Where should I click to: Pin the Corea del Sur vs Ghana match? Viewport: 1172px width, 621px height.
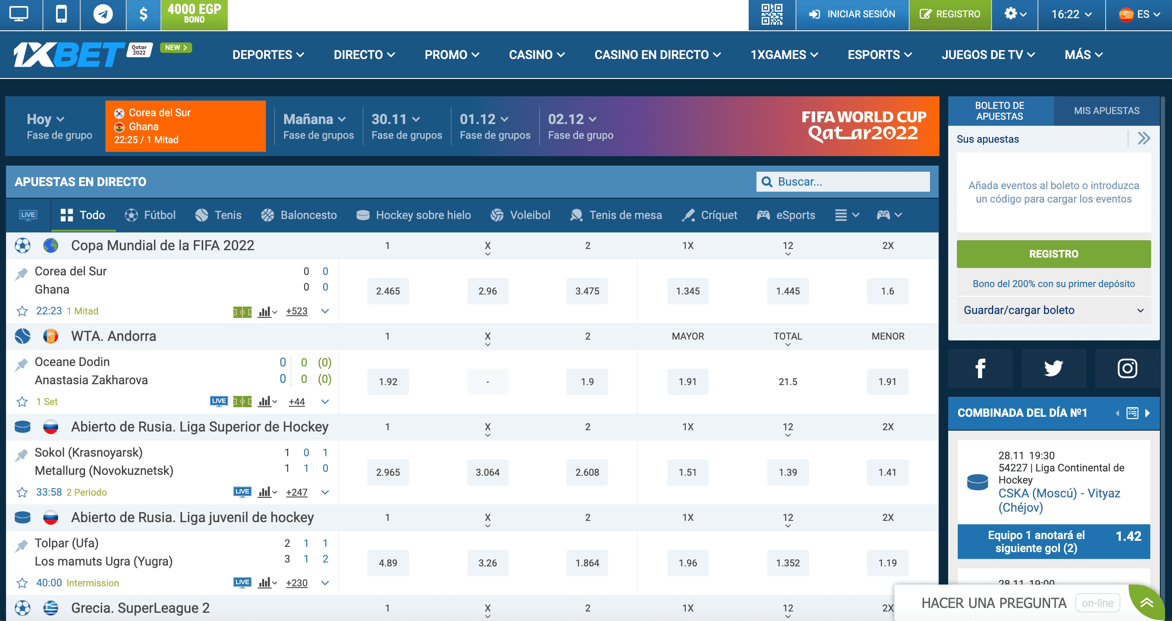click(21, 274)
